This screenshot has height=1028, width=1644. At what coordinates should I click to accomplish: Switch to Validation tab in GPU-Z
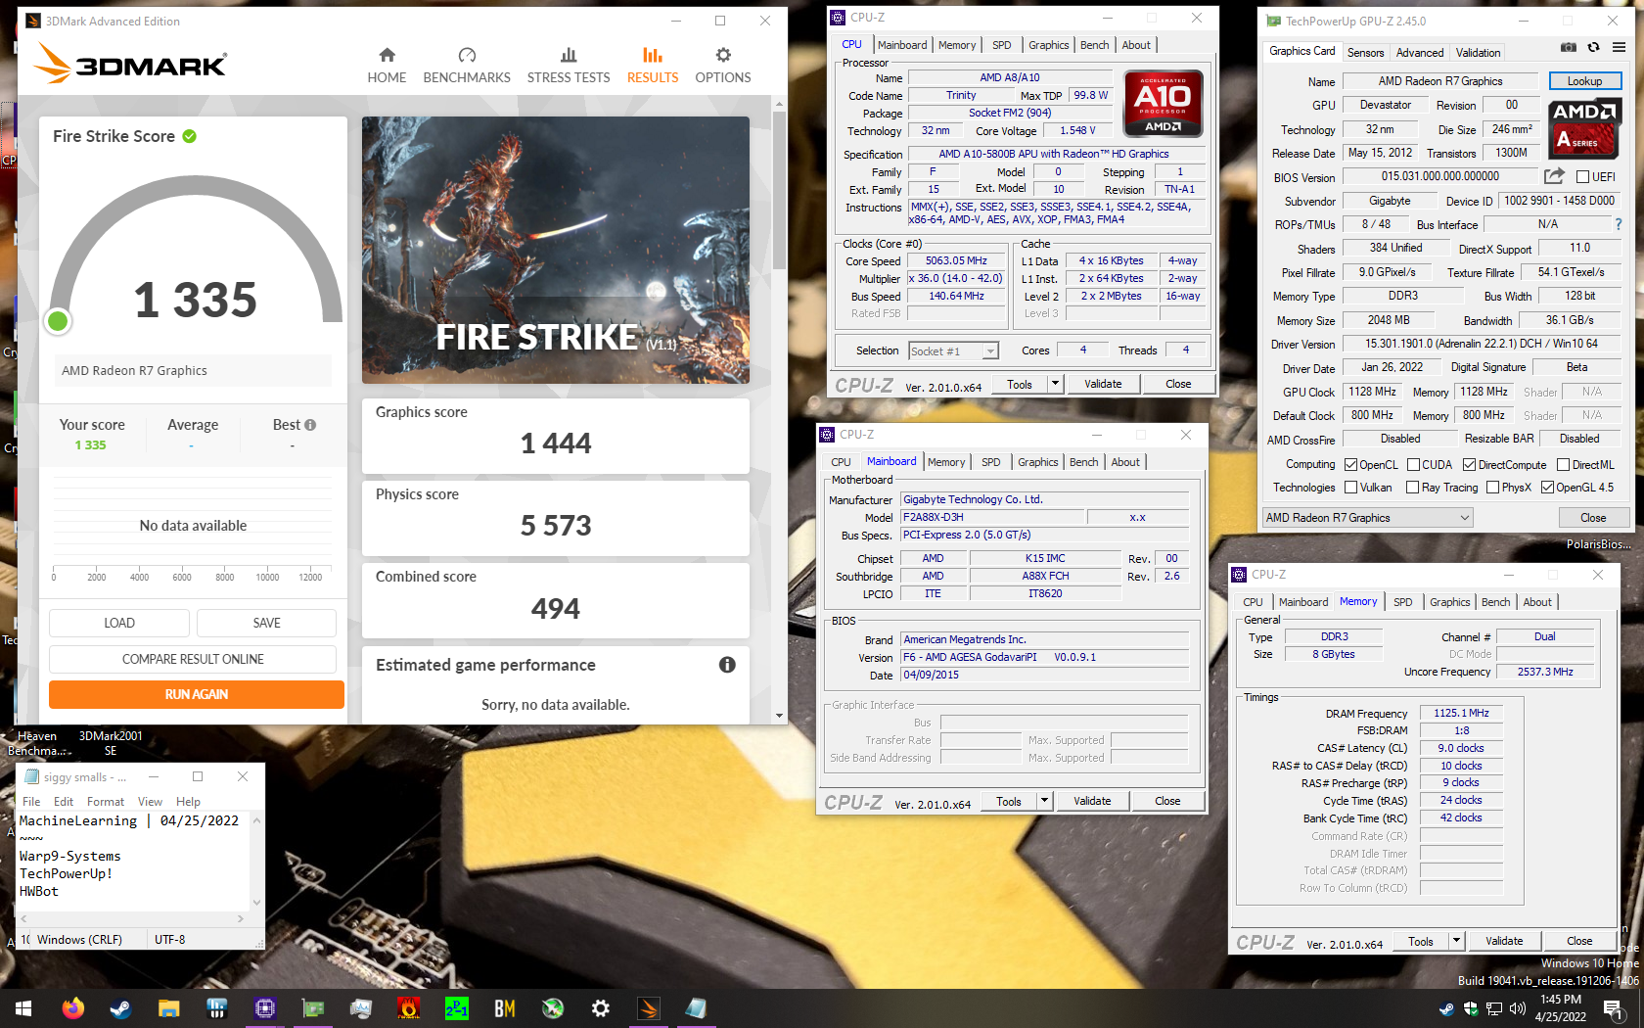point(1478,53)
